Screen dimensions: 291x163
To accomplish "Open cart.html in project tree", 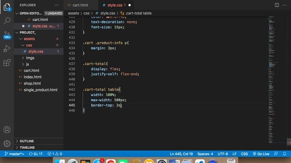I will click(31, 71).
